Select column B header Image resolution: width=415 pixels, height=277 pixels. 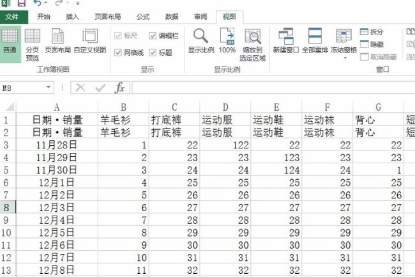tap(123, 107)
